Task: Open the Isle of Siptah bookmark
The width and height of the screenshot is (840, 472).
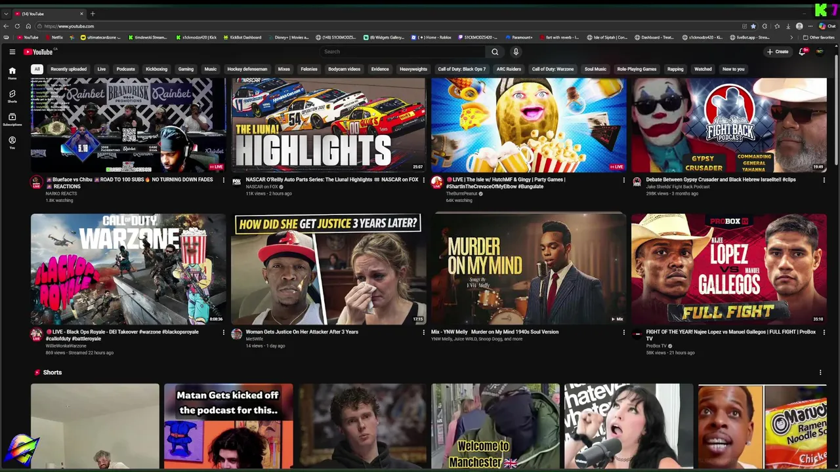Action: [x=607, y=37]
